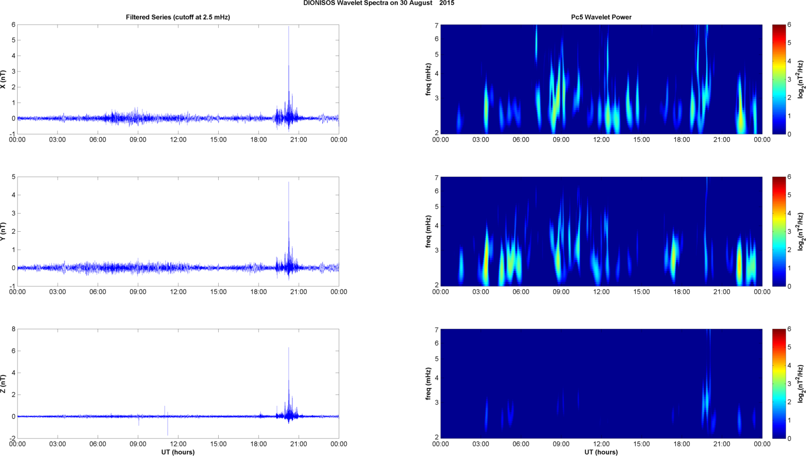Click the middle wavelet power spectrogram
The height and width of the screenshot is (456, 806).
tap(601, 232)
